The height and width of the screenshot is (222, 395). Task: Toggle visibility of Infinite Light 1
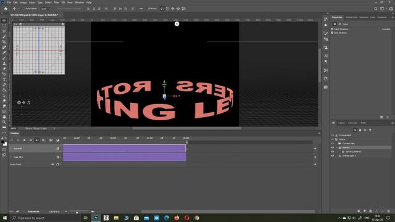coord(333,156)
